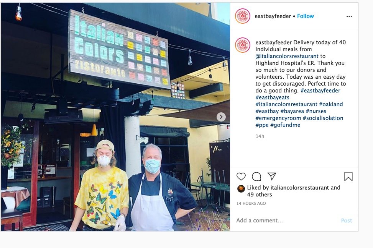Open the #gofundme hashtag
The height and width of the screenshot is (248, 373).
[285, 125]
